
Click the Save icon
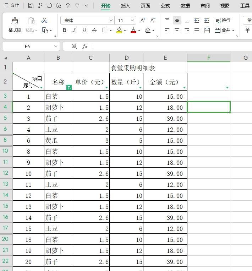click(x=31, y=6)
